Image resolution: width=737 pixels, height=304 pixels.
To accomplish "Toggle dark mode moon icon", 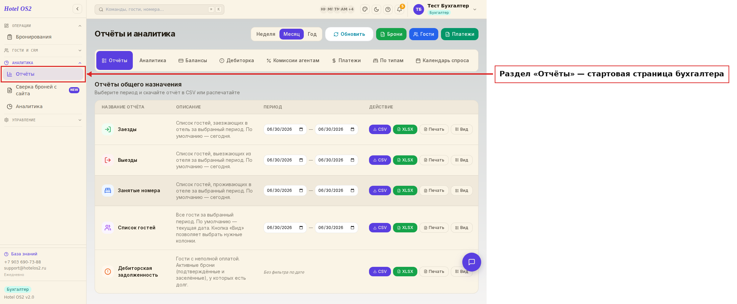I will coord(376,9).
